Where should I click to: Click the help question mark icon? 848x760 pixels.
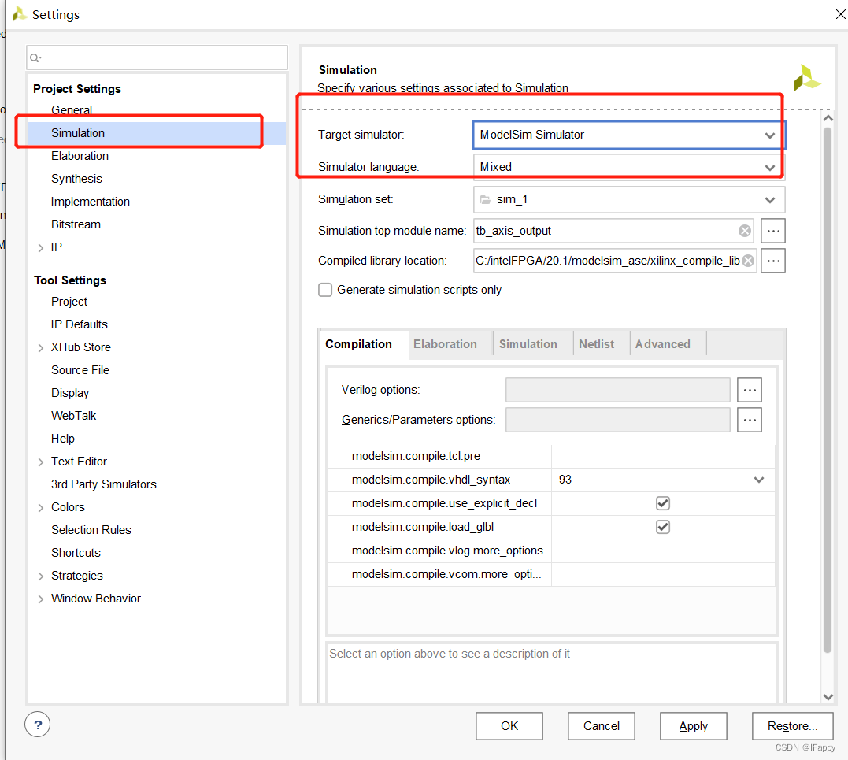37,725
